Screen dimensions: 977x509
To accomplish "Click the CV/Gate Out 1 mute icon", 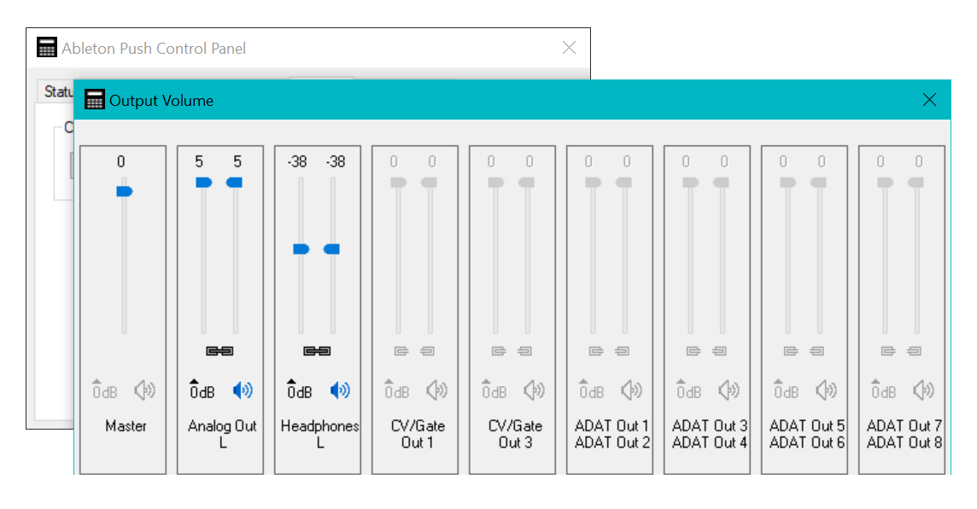I will point(437,390).
